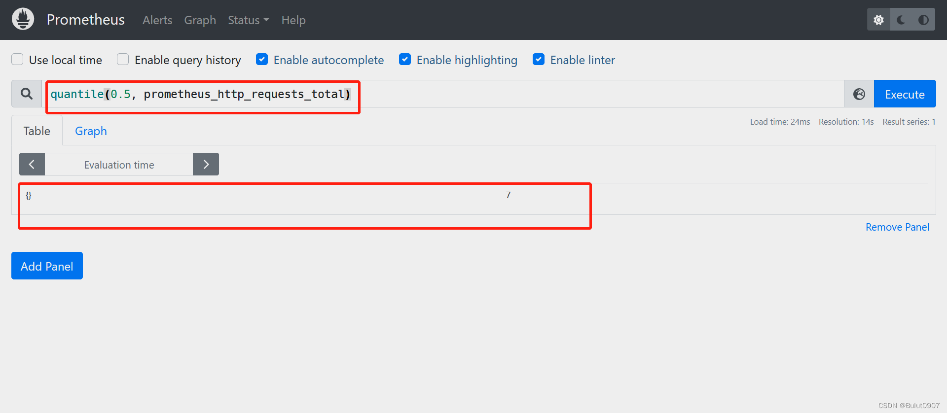Click the Resolution: 14s text
Image resolution: width=947 pixels, height=413 pixels.
[x=846, y=122]
